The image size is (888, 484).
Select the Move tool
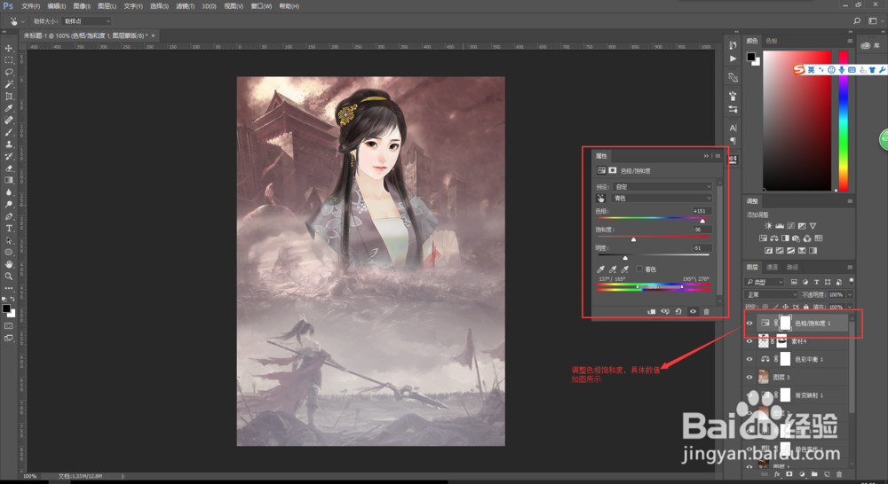9,48
